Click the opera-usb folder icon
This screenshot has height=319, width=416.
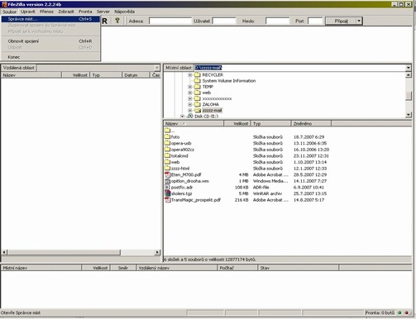pyautogui.click(x=167, y=143)
